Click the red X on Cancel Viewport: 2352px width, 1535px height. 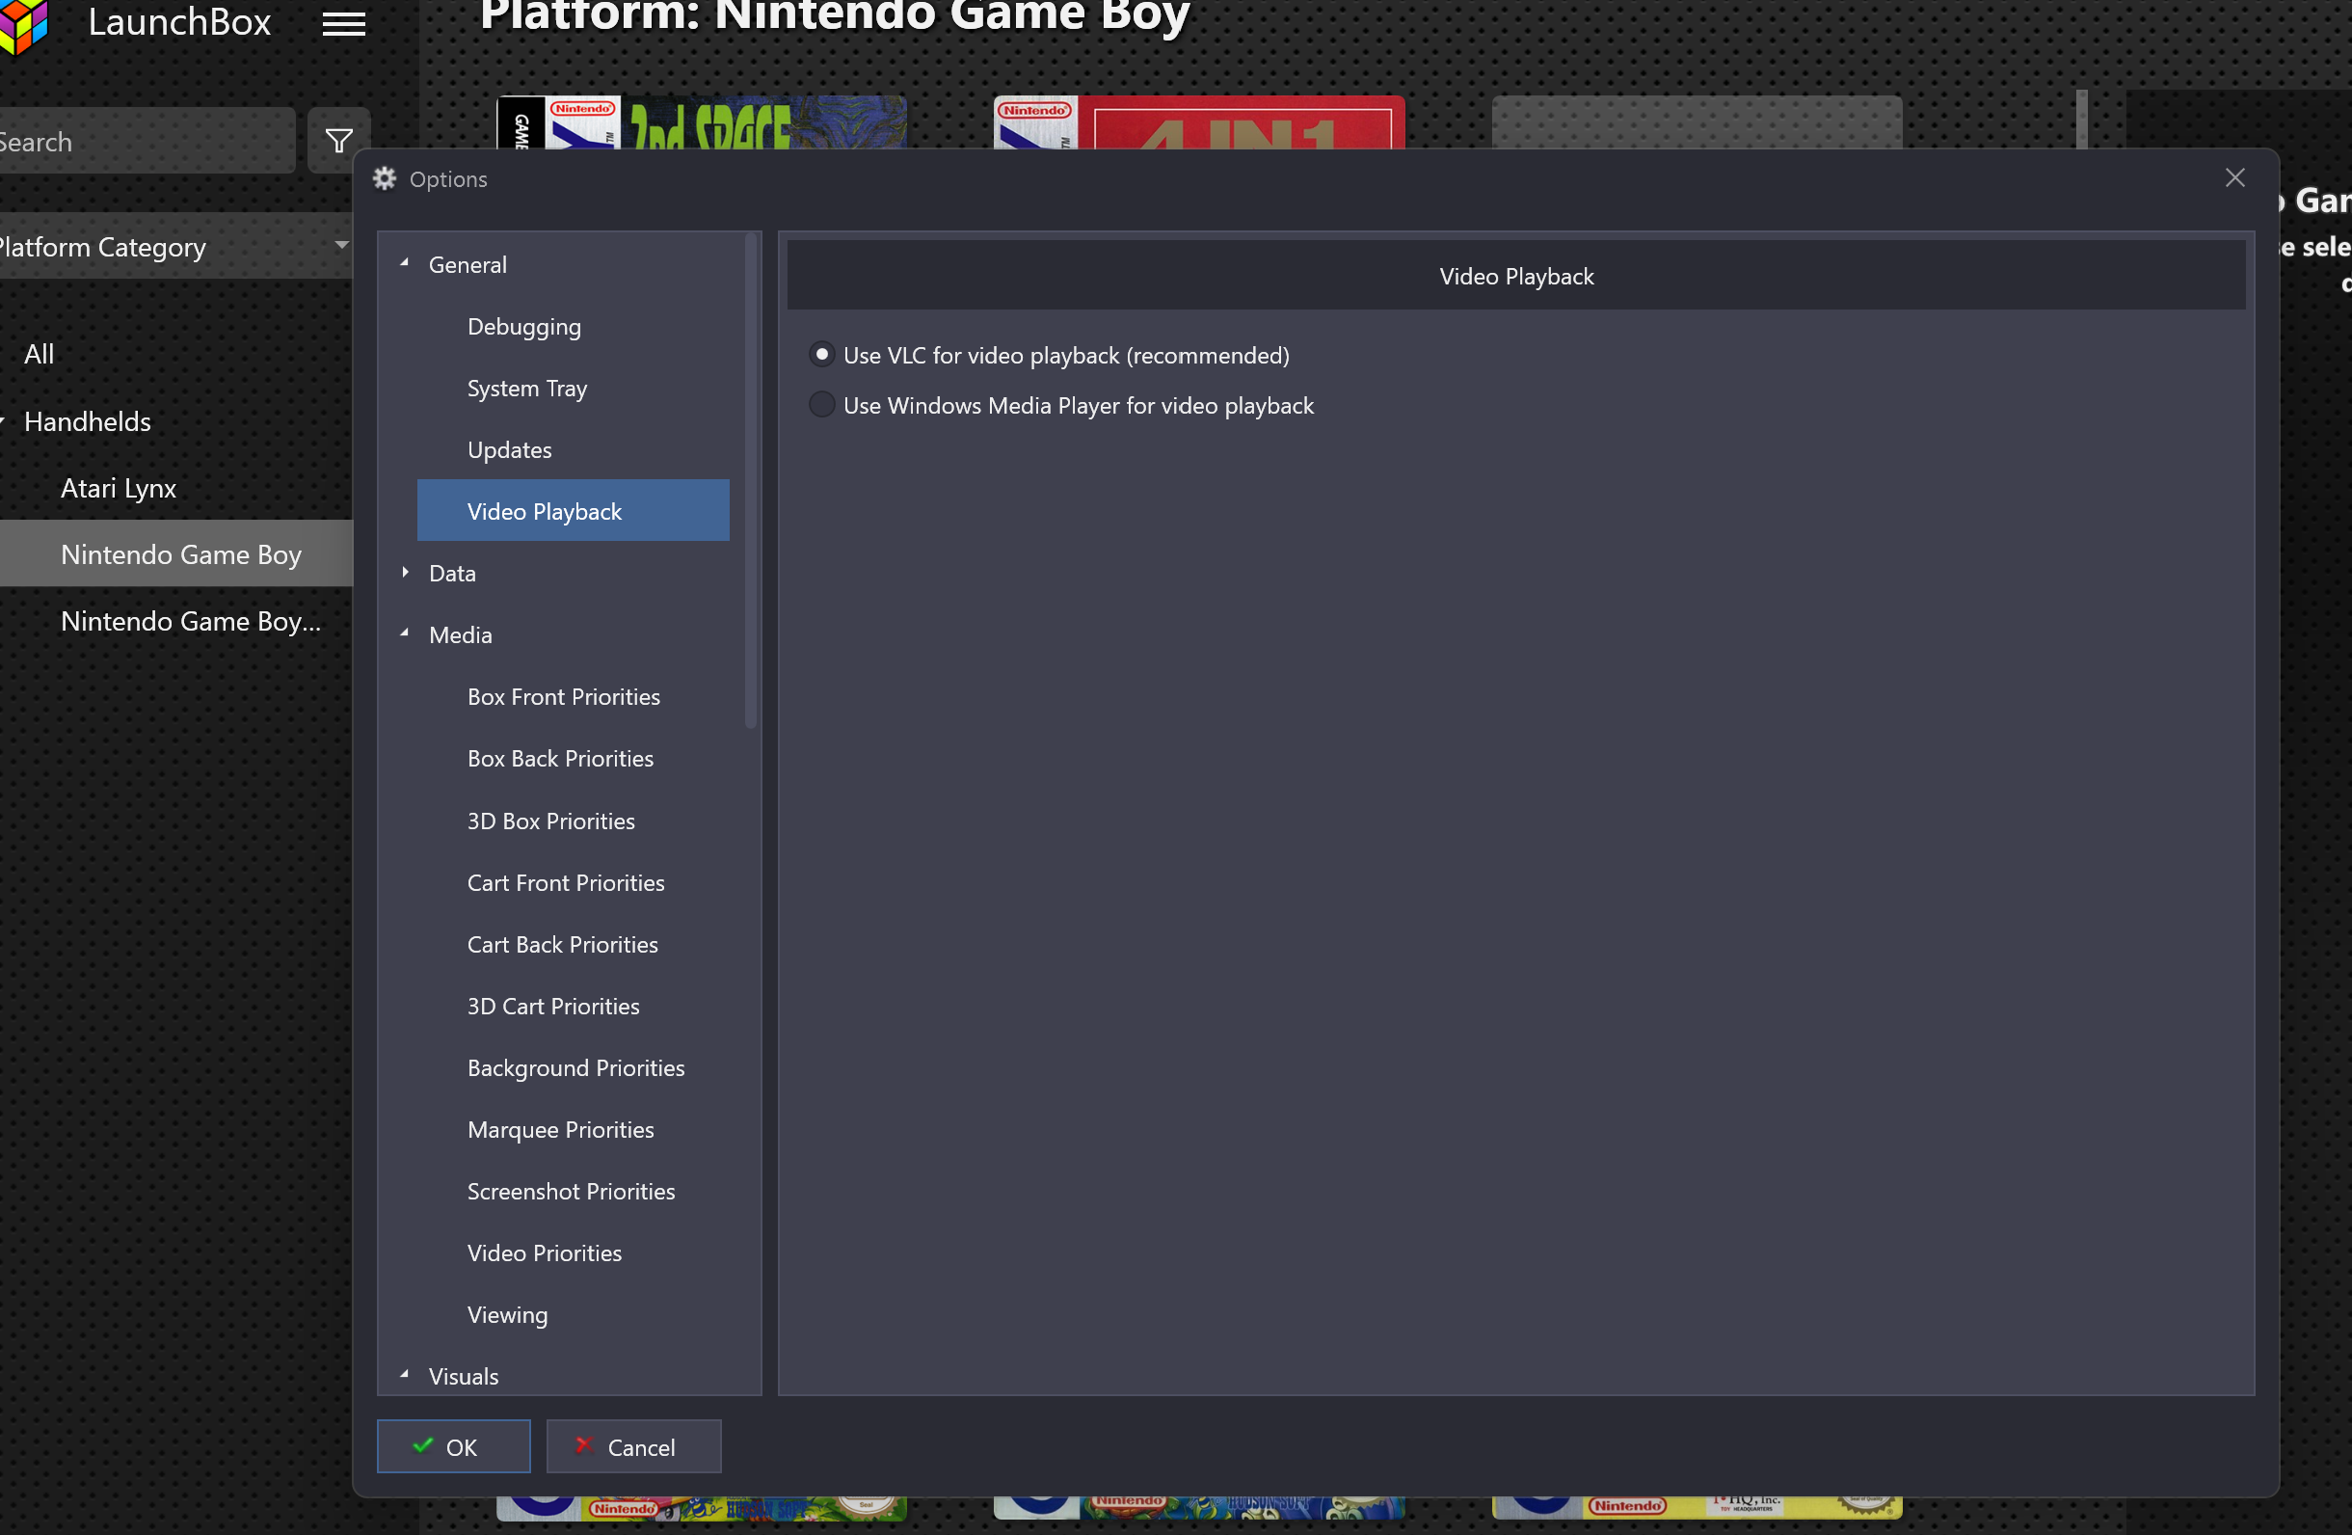click(583, 1445)
